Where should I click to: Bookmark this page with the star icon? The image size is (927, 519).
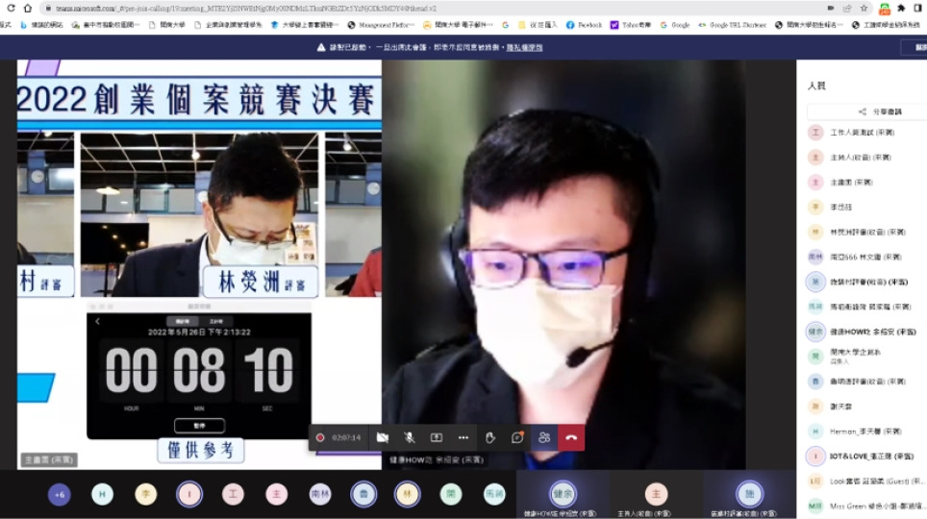[x=864, y=9]
